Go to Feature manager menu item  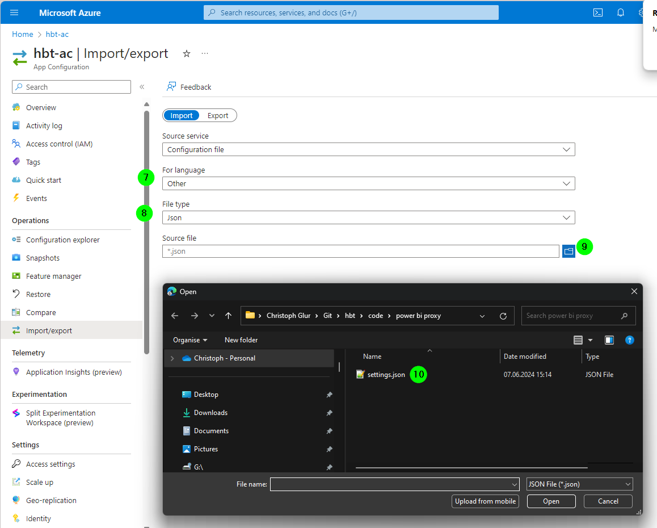pos(54,276)
